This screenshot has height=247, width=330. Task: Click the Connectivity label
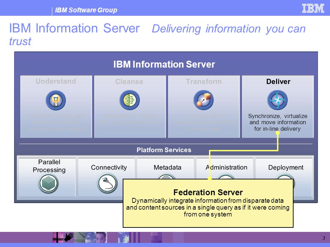[x=109, y=167]
